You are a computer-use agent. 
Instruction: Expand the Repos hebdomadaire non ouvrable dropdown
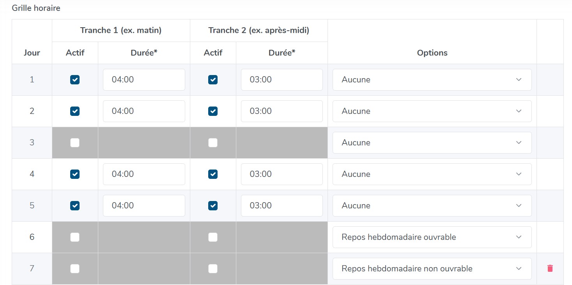point(432,269)
